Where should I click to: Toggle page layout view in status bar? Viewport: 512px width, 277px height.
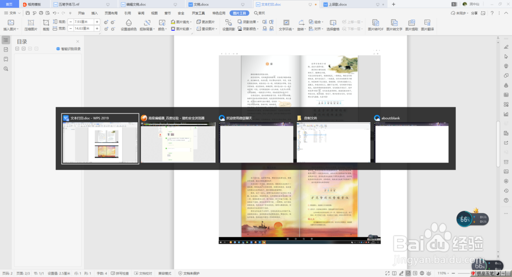[408, 273]
